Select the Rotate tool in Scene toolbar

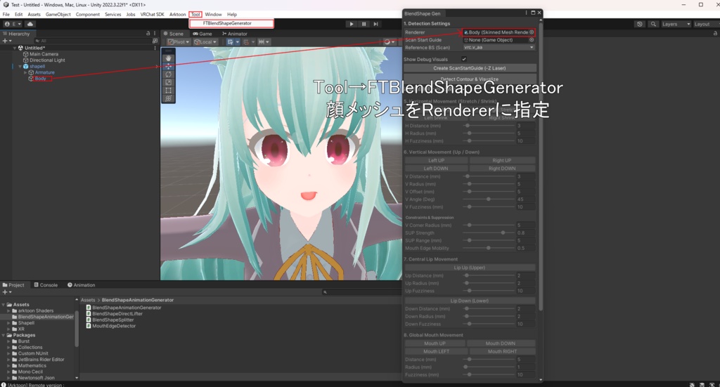(x=169, y=74)
